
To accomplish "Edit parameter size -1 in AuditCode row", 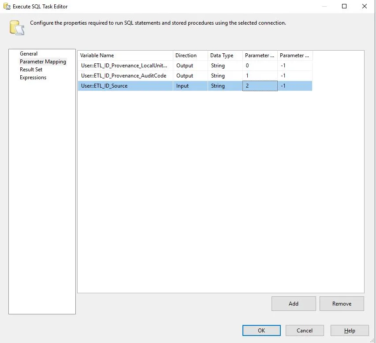I will click(x=295, y=76).
